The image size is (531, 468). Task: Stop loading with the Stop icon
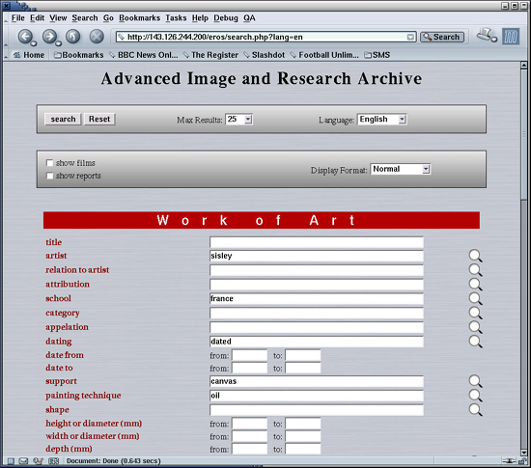97,37
